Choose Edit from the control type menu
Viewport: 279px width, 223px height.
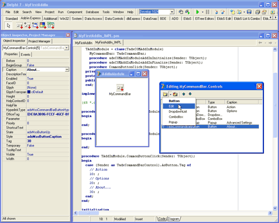[179, 106]
